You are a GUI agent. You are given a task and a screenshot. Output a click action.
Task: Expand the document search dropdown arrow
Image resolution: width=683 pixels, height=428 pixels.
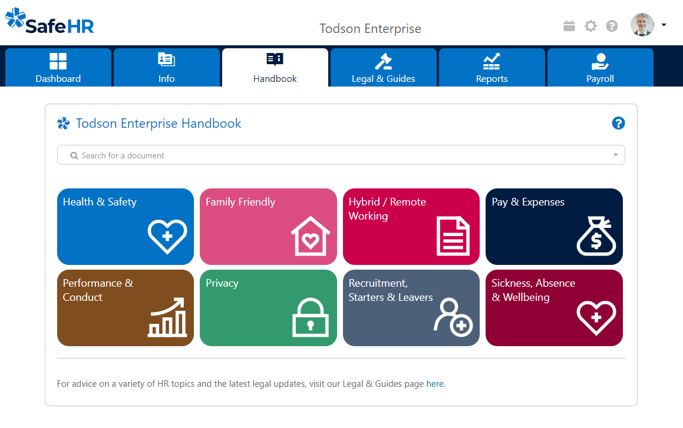tap(617, 155)
